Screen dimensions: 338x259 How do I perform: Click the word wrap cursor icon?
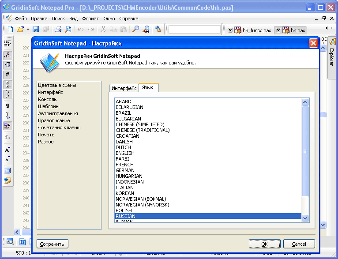point(8,116)
